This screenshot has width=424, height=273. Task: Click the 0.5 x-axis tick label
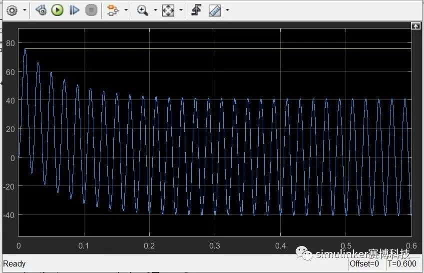[x=346, y=245]
